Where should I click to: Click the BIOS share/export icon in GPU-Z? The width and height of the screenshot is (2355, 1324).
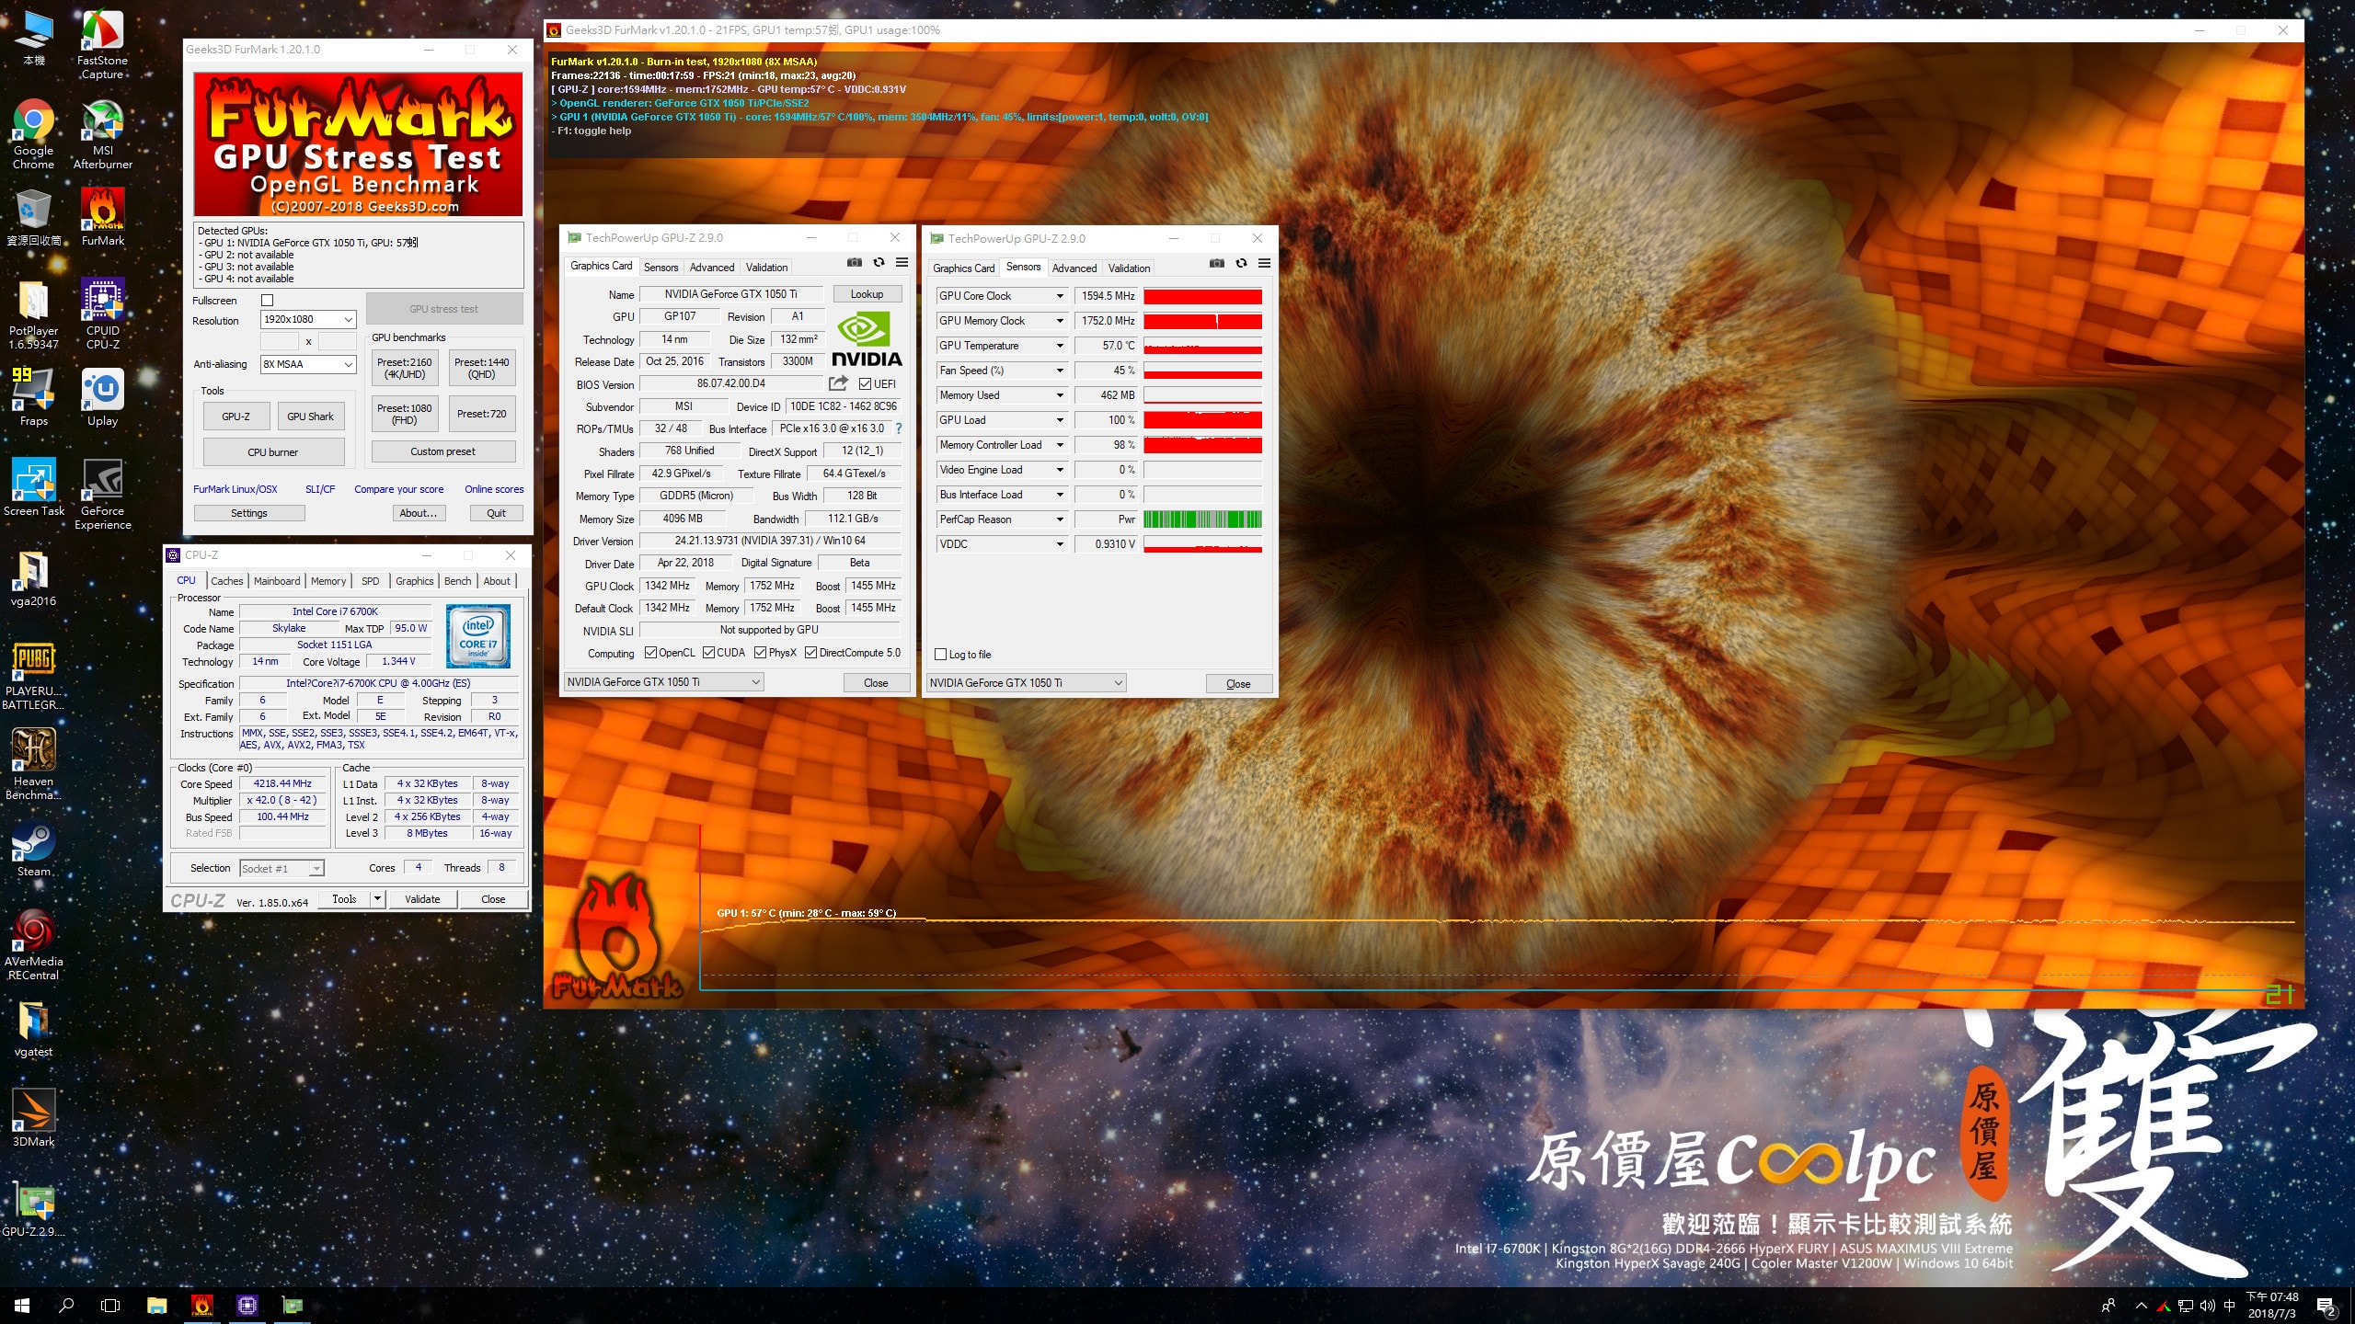coord(837,383)
